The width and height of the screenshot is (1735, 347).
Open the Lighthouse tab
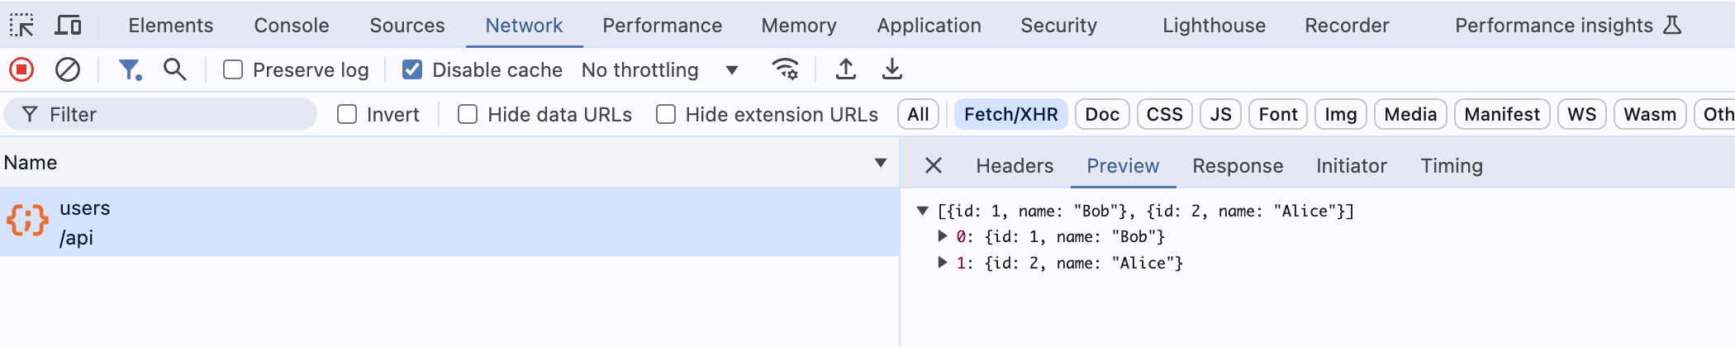tap(1214, 26)
